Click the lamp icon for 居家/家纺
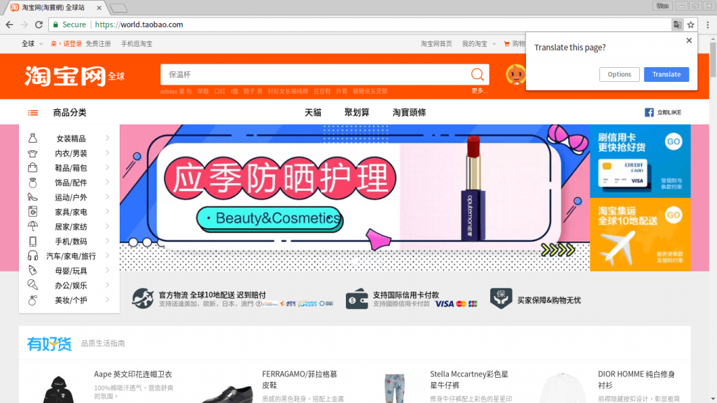The image size is (717, 403). 32,226
